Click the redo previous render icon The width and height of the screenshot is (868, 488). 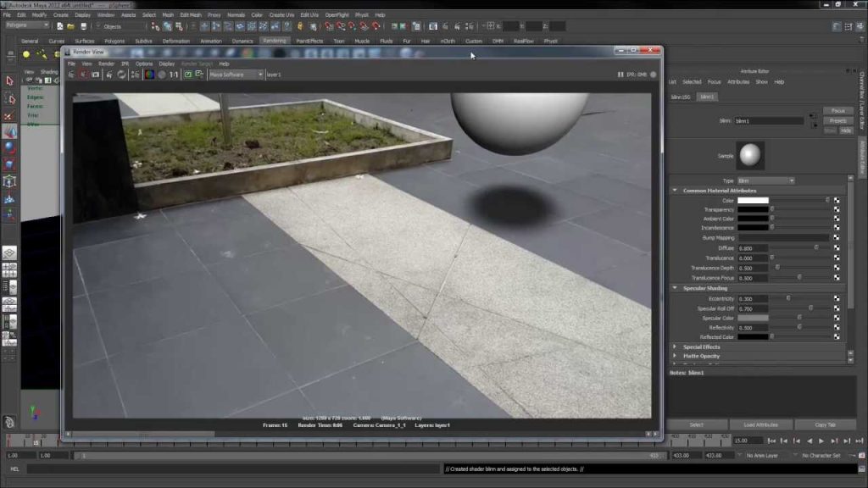tap(71, 75)
